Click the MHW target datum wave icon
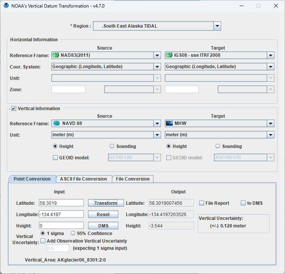 coord(169,123)
